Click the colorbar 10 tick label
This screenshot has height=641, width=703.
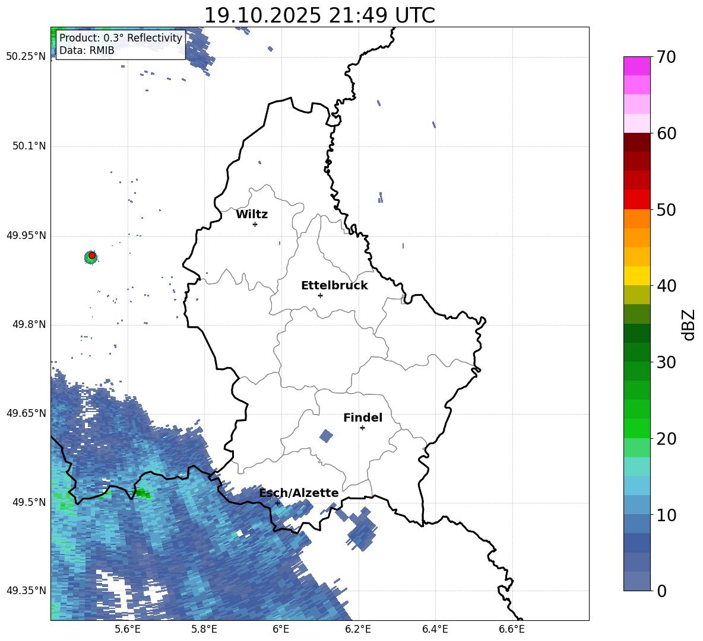click(x=667, y=515)
